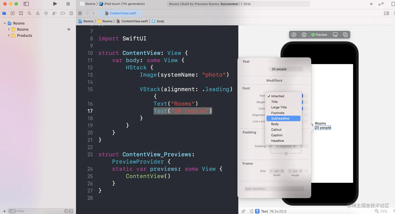Open the Breakpoint navigator
This screenshot has height=214, width=395.
tap(63, 13)
